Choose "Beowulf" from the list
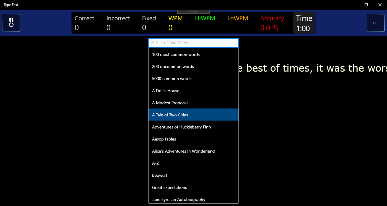Screen dimensions: 387x206 coord(160,175)
